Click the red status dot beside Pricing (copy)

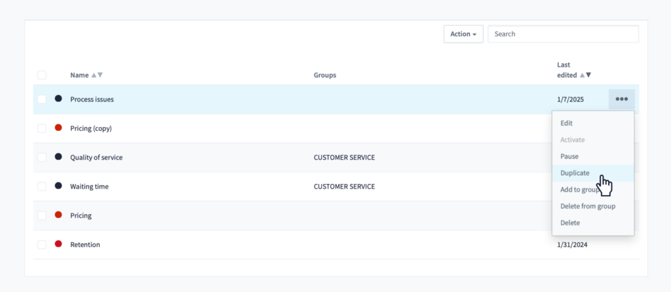point(58,128)
